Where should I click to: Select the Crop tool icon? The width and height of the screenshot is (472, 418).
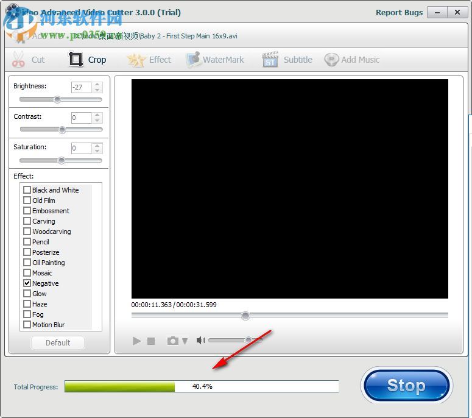pyautogui.click(x=76, y=59)
